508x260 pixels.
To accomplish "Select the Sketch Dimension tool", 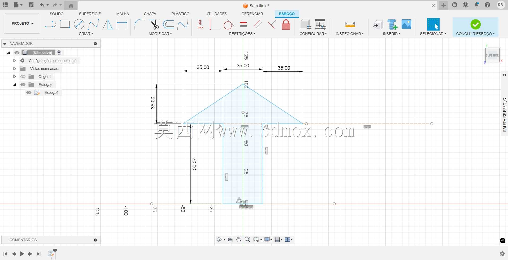I will point(122,24).
